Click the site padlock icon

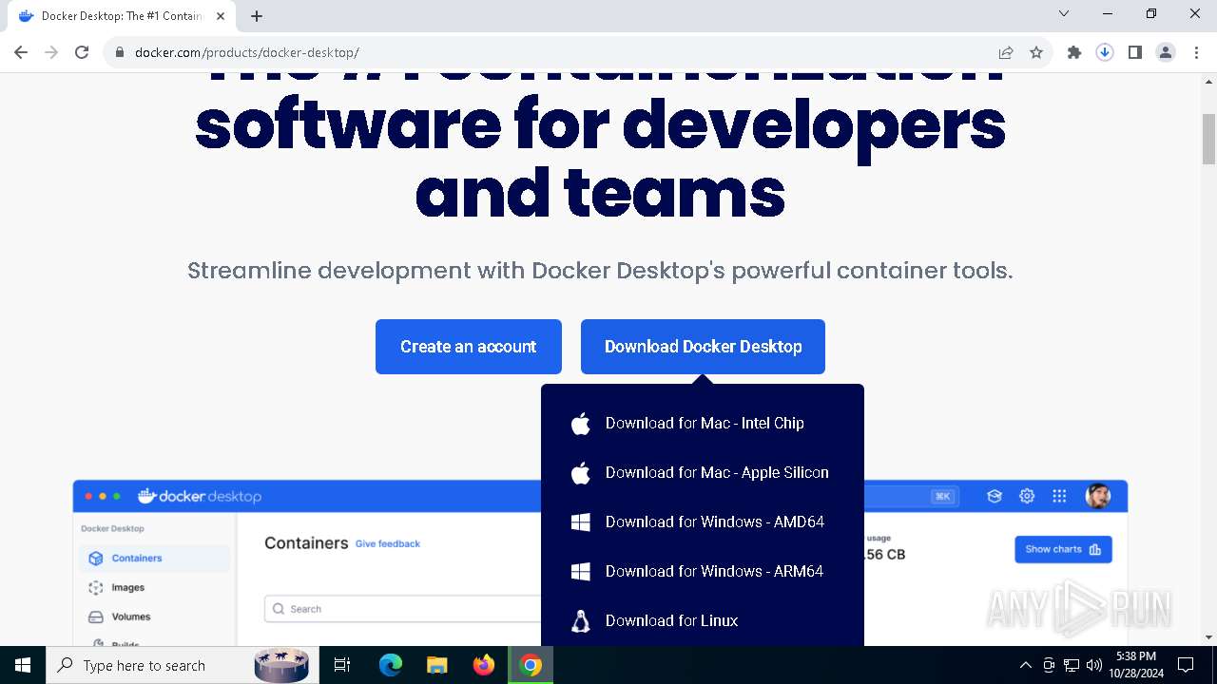coord(120,52)
